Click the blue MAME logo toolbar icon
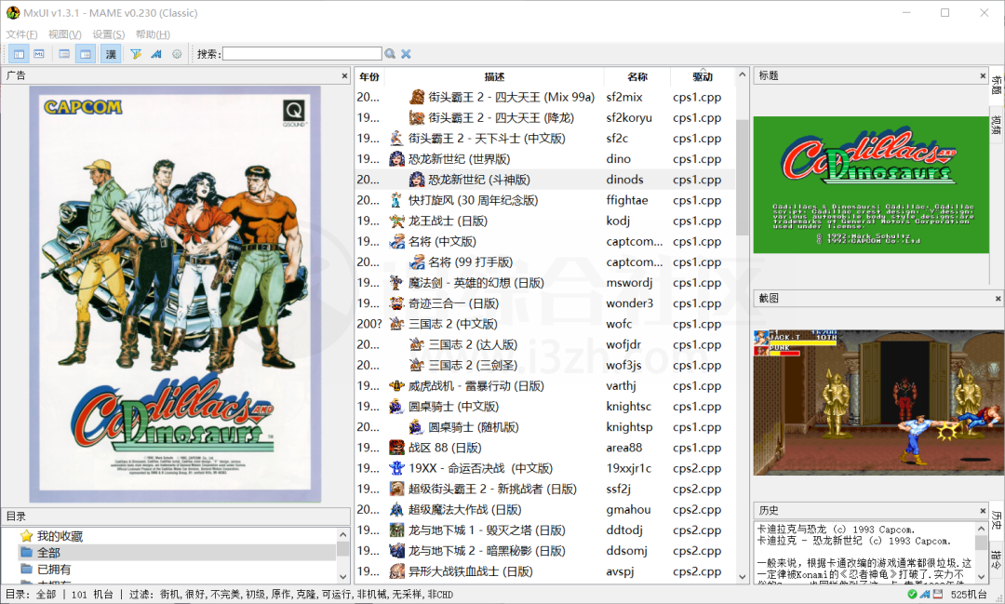Viewport: 1005px width, 604px height. click(156, 54)
